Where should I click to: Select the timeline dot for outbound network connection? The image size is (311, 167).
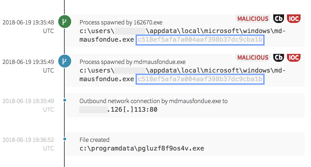coord(65,100)
